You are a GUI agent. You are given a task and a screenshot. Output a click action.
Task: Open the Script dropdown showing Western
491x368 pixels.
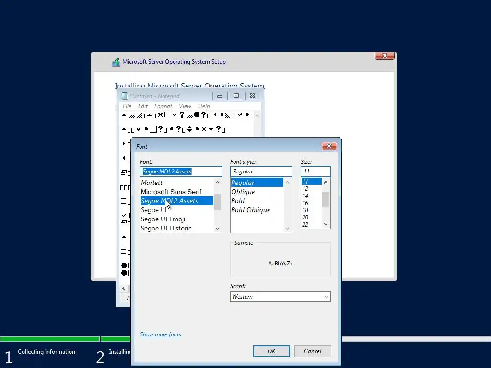(x=280, y=297)
